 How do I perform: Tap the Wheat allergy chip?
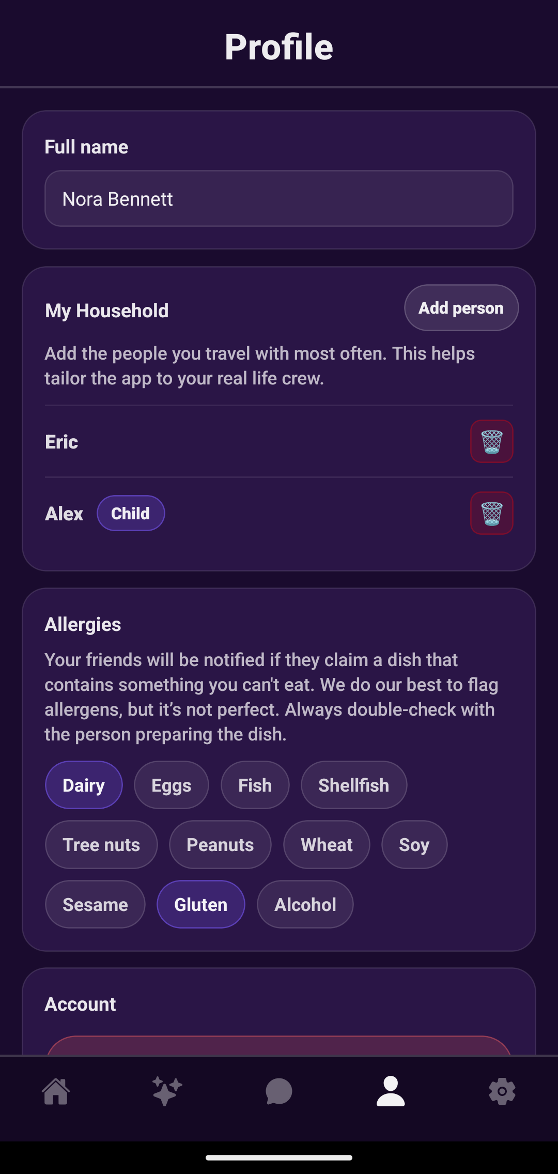[327, 845]
